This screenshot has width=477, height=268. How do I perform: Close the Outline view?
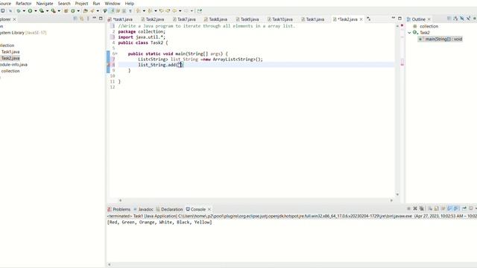(429, 19)
